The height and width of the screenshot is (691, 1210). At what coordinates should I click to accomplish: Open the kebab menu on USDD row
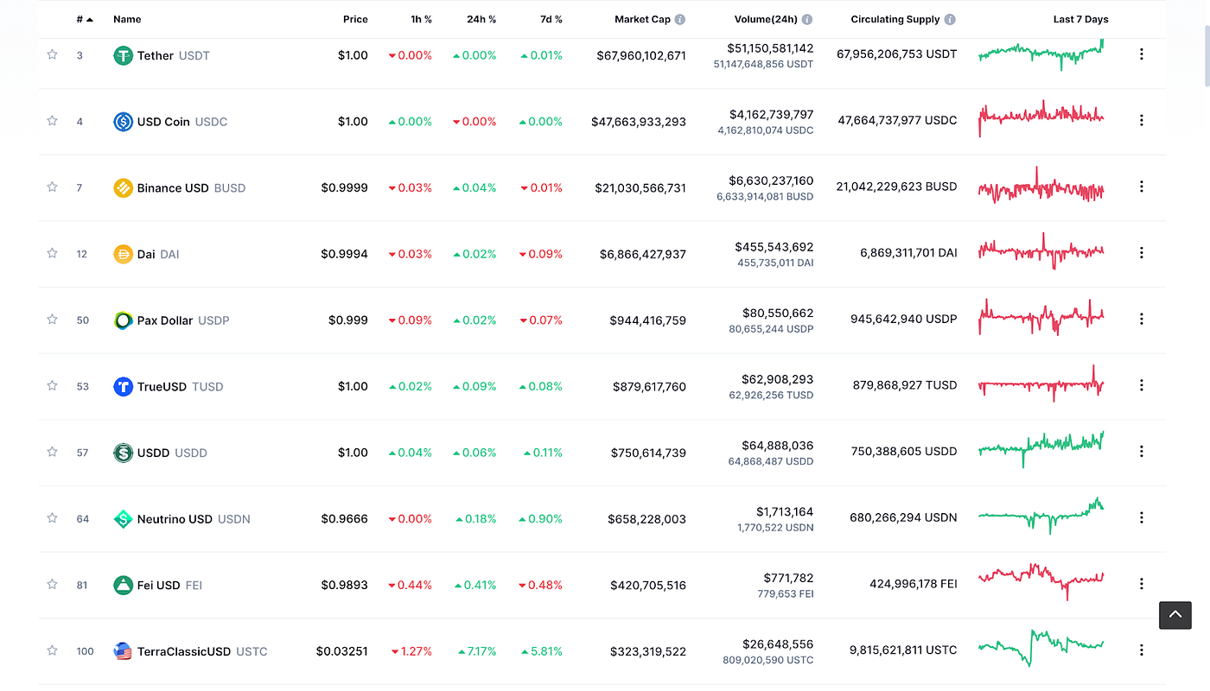1141,451
